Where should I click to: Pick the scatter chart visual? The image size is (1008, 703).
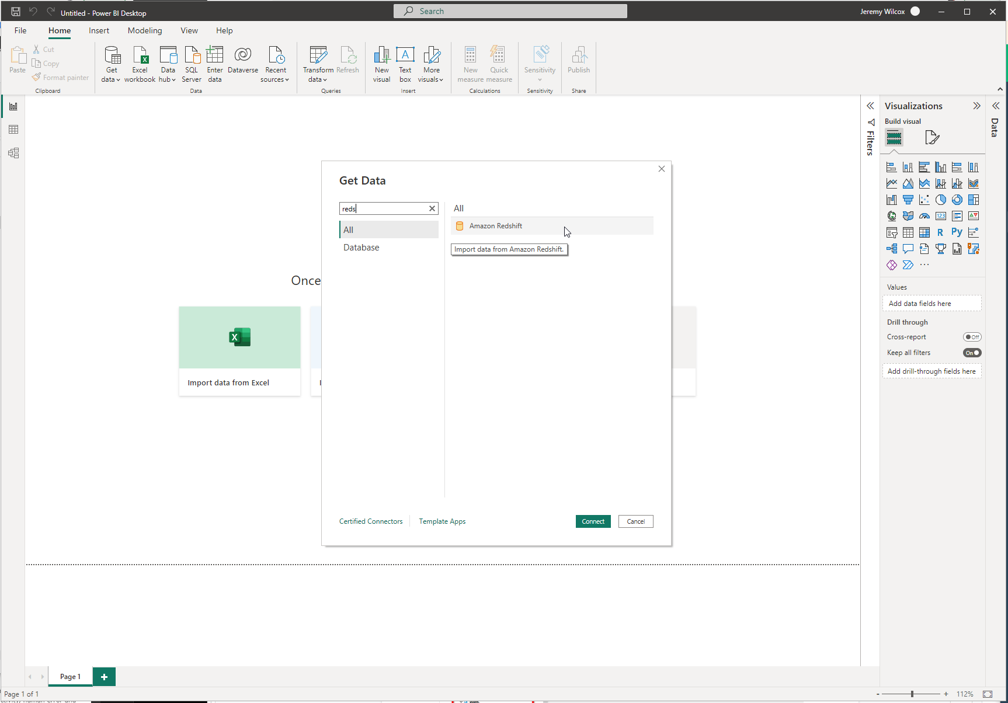coord(924,200)
